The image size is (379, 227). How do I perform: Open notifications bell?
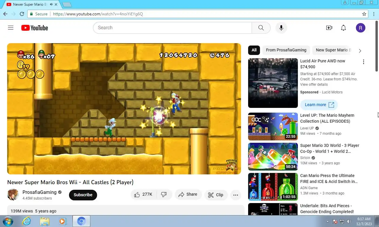(x=343, y=28)
